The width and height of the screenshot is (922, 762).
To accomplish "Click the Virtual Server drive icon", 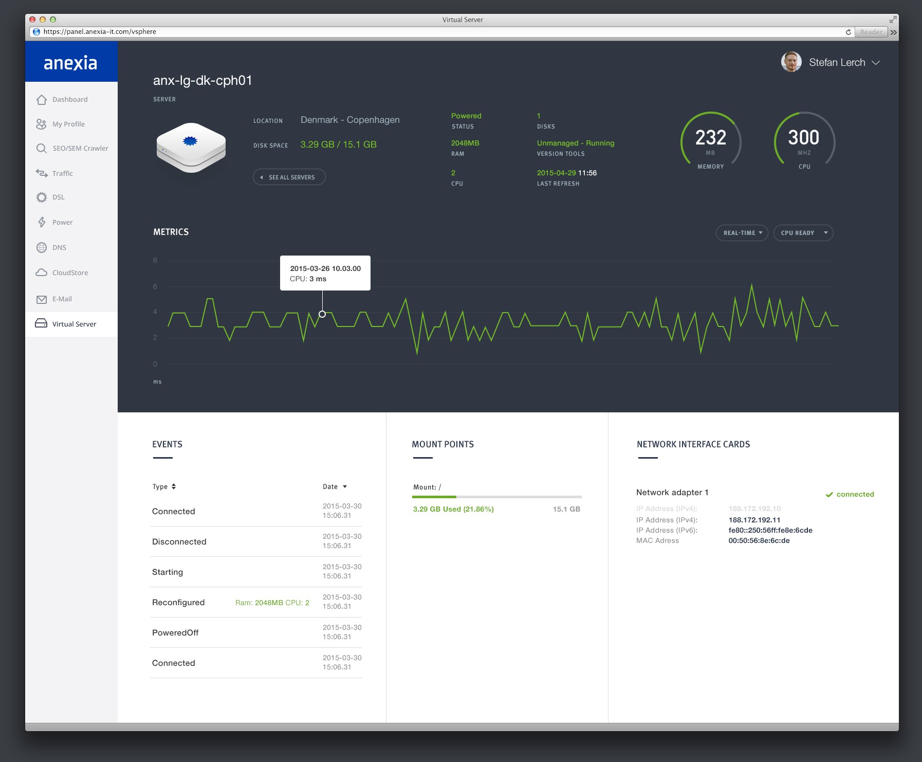I will [x=41, y=323].
